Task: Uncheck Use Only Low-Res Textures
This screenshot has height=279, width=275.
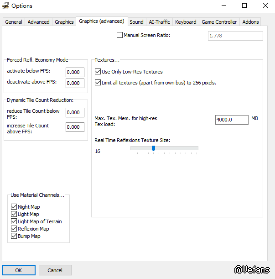Action: (x=98, y=72)
